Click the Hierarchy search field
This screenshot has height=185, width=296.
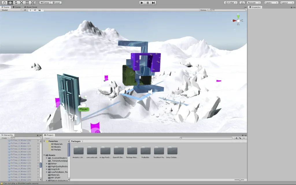pyautogui.click(x=25, y=138)
